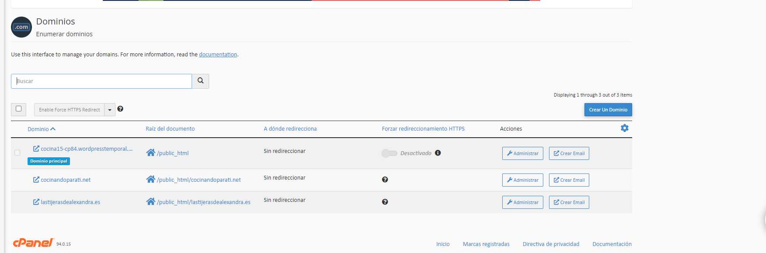Click the Crear Un Dominio button
The height and width of the screenshot is (253, 766).
pyautogui.click(x=608, y=110)
